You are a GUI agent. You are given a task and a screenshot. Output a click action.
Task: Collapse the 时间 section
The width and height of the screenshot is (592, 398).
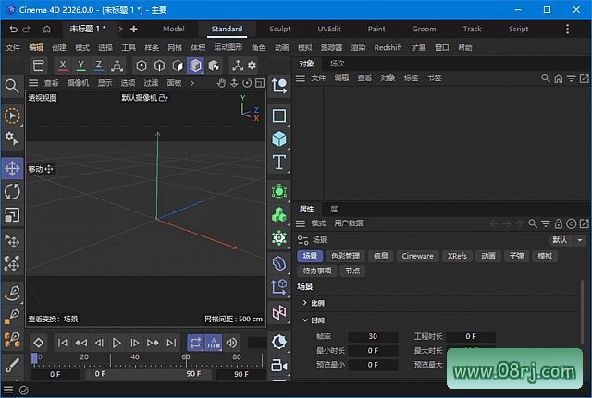[x=304, y=320]
